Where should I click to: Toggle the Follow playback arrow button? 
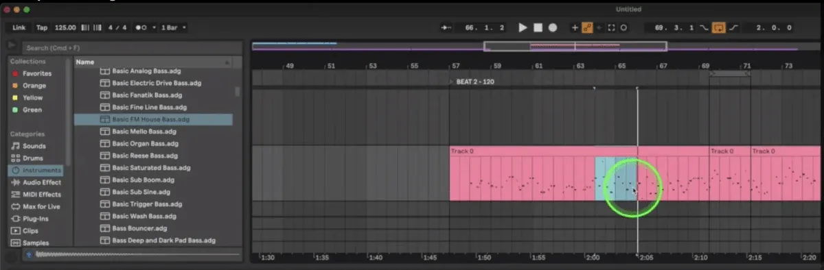pyautogui.click(x=447, y=27)
